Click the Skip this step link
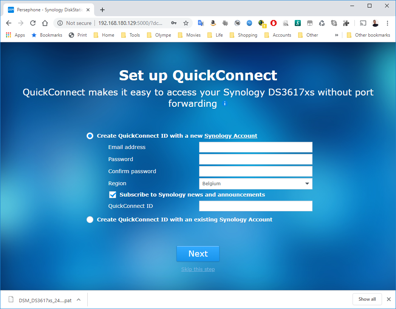This screenshot has width=396, height=309. pyautogui.click(x=198, y=269)
